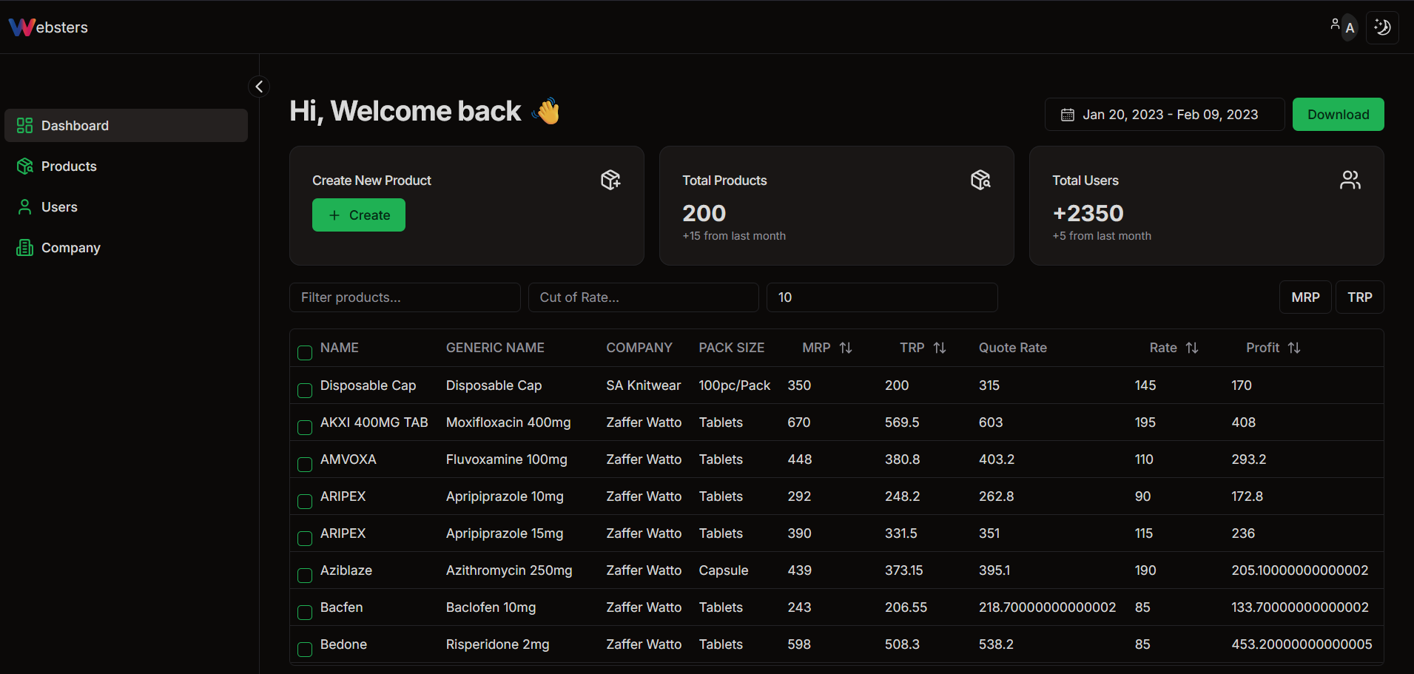
Task: Open the date range picker
Action: (x=1164, y=115)
